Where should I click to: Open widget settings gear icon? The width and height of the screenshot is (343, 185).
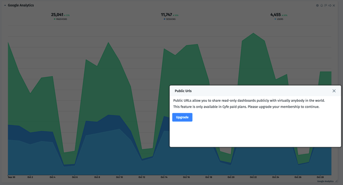[317, 5]
